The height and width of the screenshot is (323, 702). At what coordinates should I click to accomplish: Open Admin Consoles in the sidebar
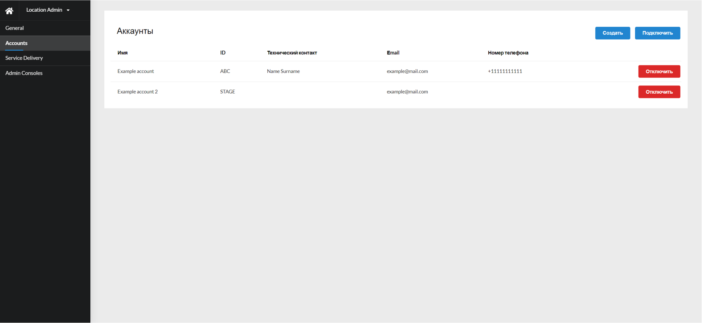coord(24,73)
